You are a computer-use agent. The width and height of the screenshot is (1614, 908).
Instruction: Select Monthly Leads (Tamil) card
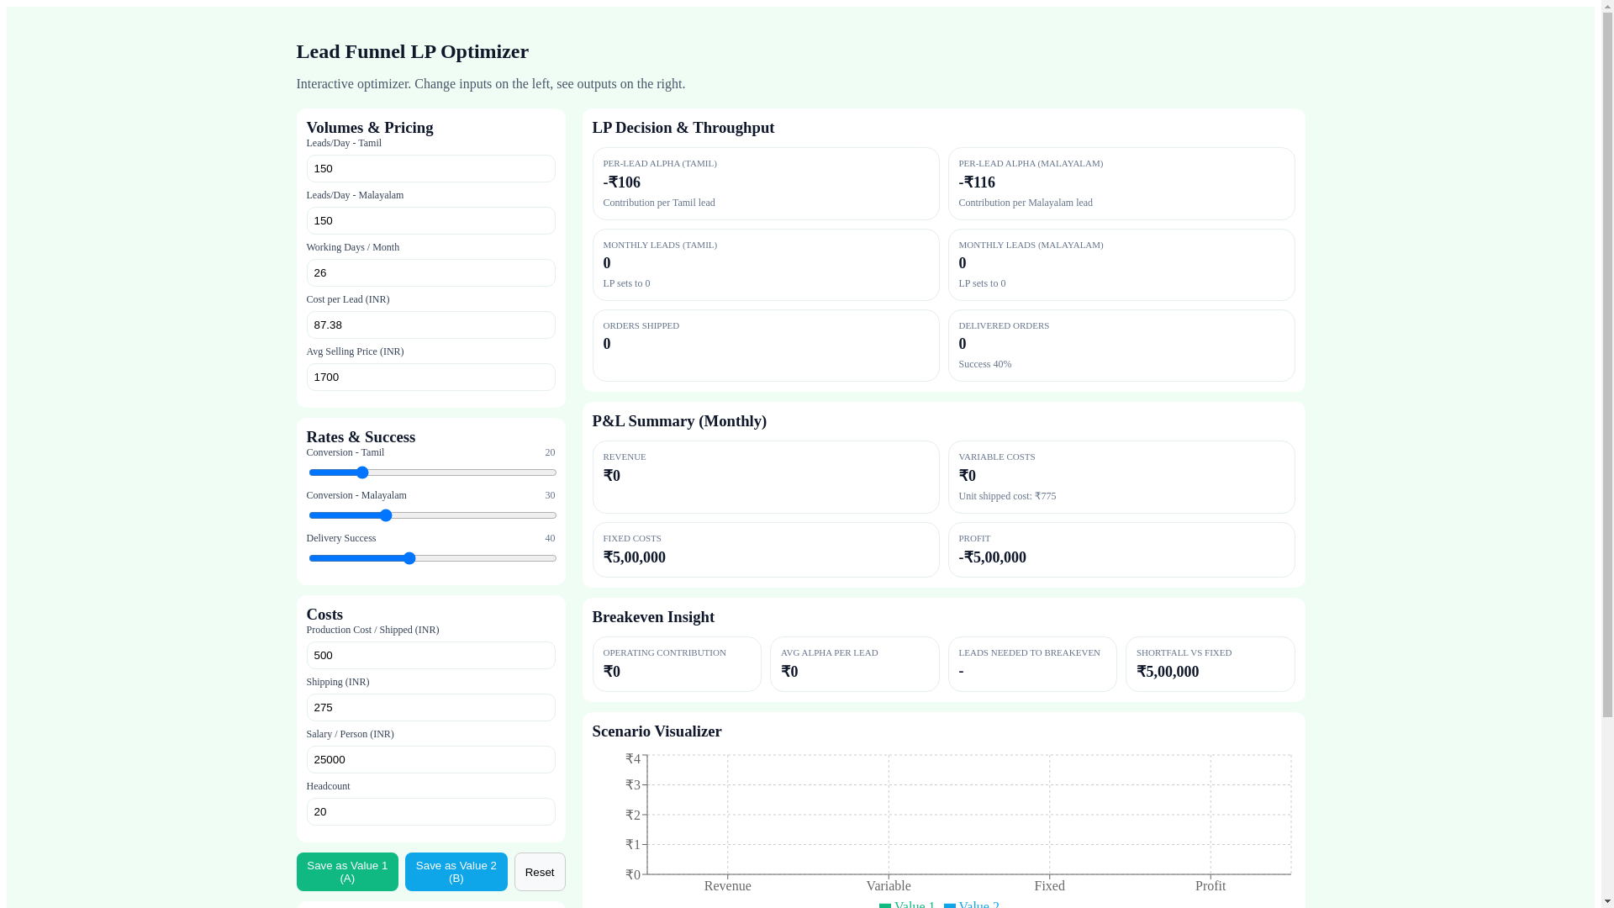coord(766,265)
